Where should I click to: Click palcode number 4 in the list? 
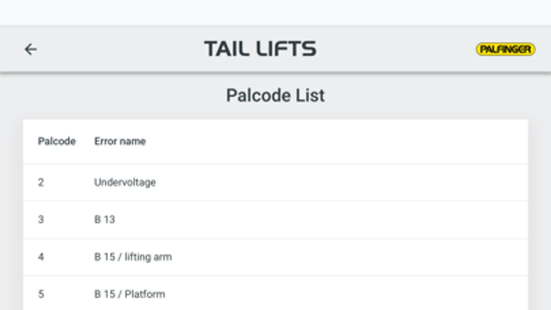click(41, 257)
